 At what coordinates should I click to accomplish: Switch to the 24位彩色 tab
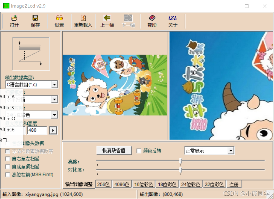(191, 184)
